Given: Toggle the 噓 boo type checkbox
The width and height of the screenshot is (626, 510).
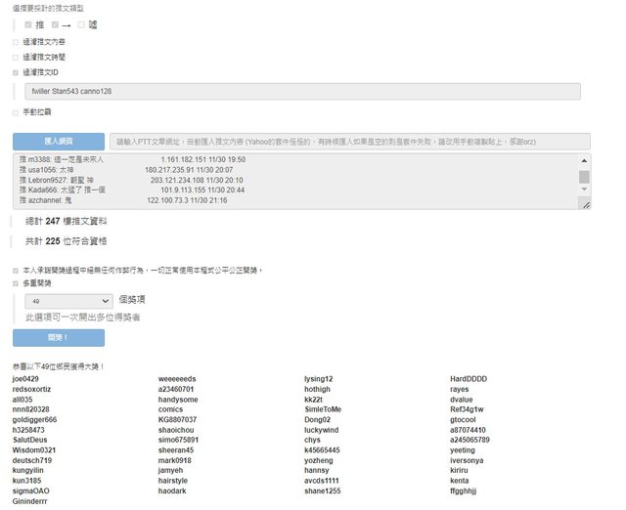Looking at the screenshot, I should click(x=82, y=23).
